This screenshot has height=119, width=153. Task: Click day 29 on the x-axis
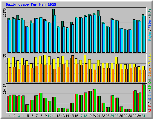134,116
